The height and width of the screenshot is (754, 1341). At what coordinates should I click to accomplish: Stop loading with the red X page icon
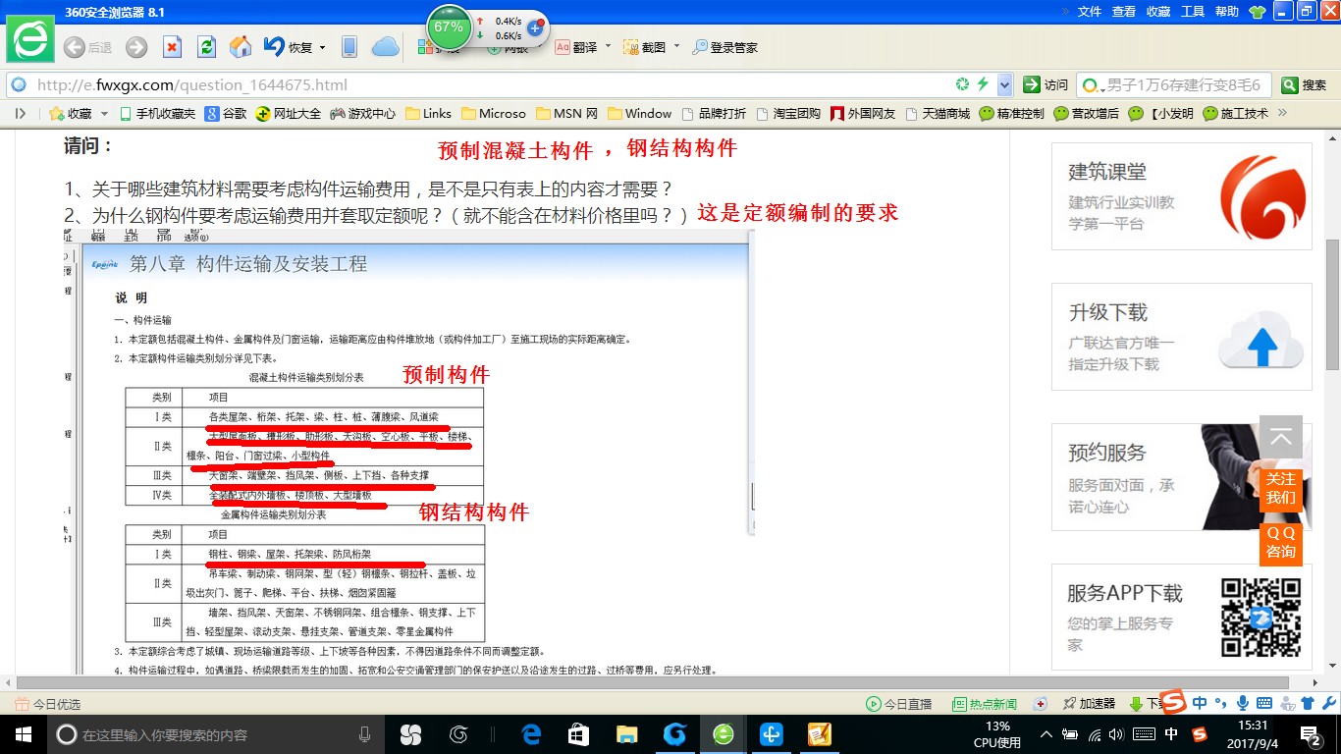172,47
